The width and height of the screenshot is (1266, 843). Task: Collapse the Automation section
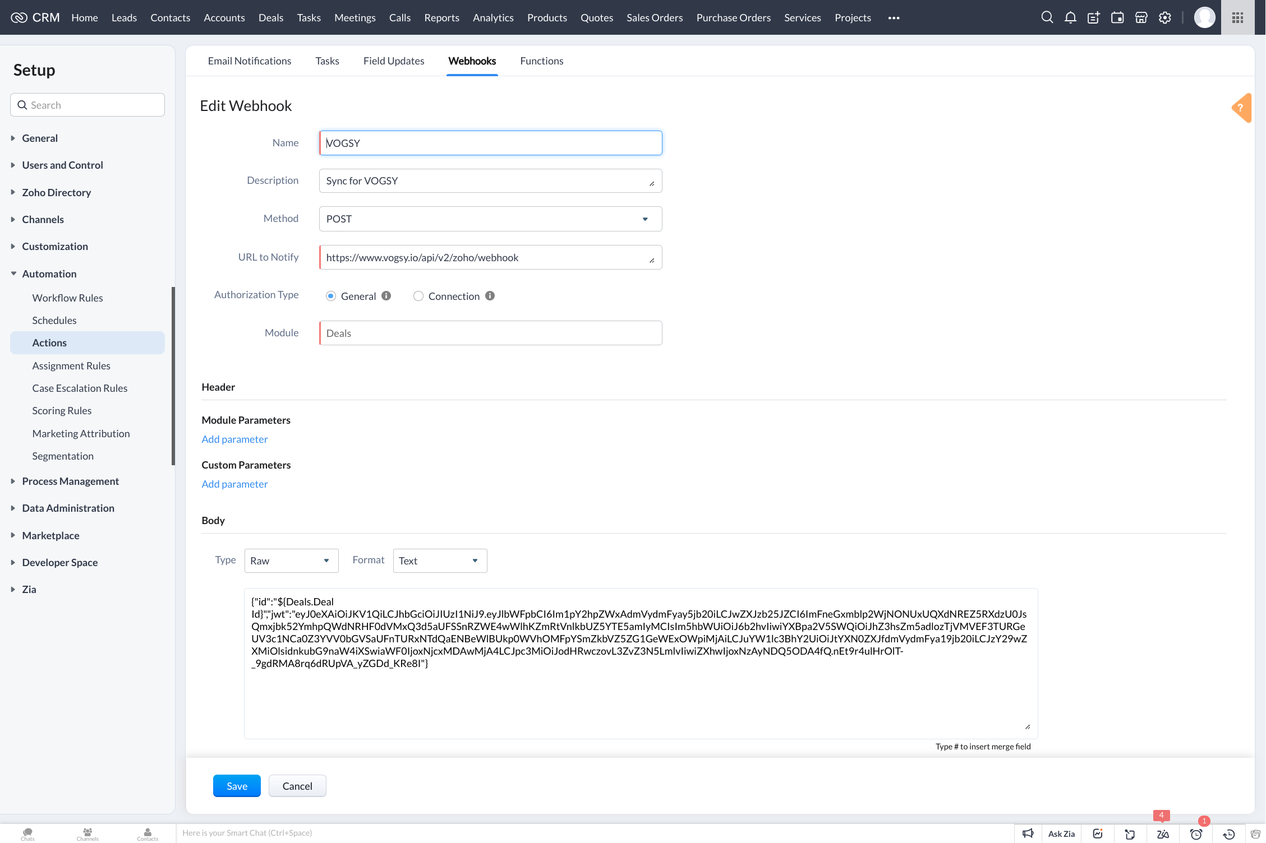point(49,274)
